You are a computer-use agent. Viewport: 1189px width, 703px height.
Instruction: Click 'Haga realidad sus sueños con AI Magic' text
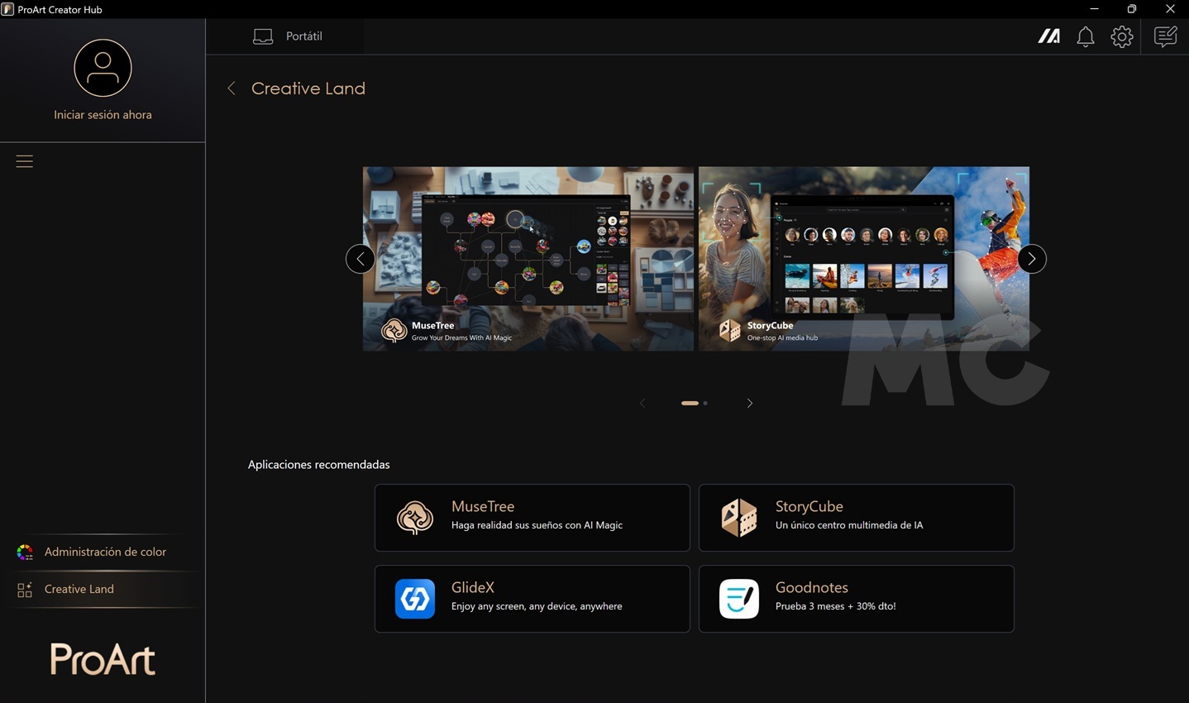537,525
